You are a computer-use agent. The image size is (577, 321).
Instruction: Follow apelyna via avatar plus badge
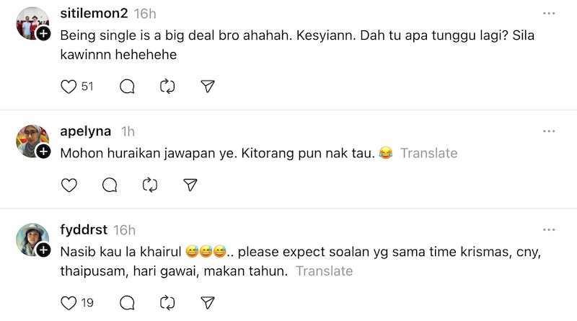pos(43,151)
